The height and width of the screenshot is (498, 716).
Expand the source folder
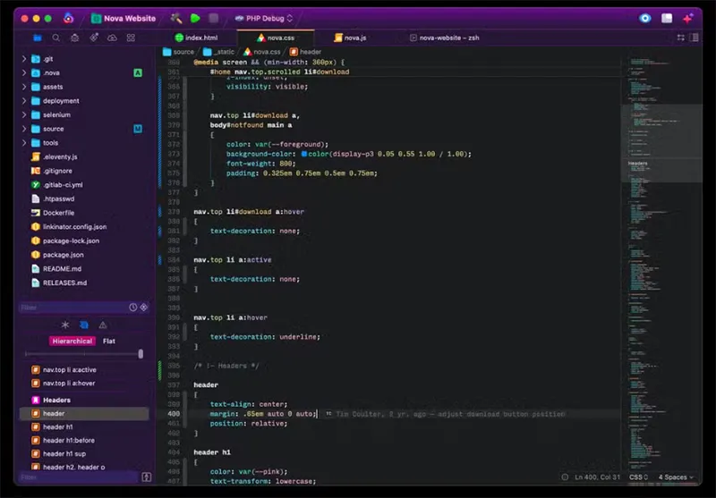(x=24, y=129)
